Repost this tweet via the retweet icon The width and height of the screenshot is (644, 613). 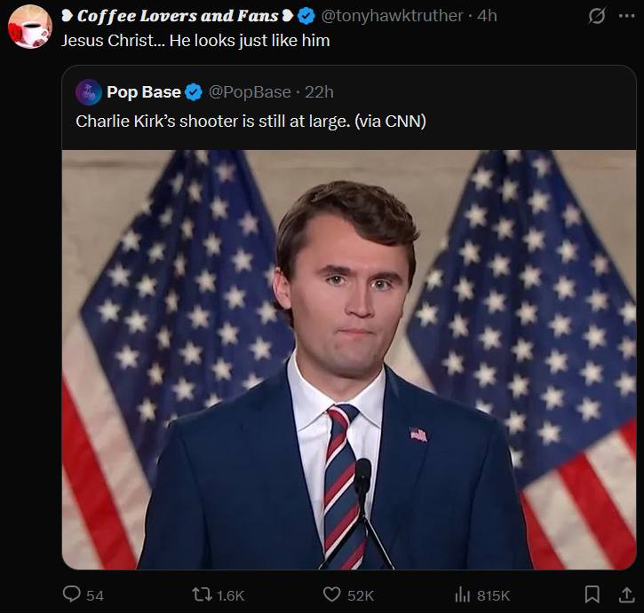pos(201,594)
